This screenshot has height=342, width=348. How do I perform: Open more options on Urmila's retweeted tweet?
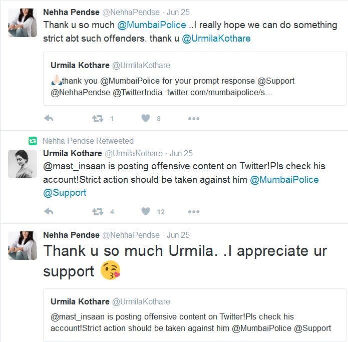click(193, 212)
